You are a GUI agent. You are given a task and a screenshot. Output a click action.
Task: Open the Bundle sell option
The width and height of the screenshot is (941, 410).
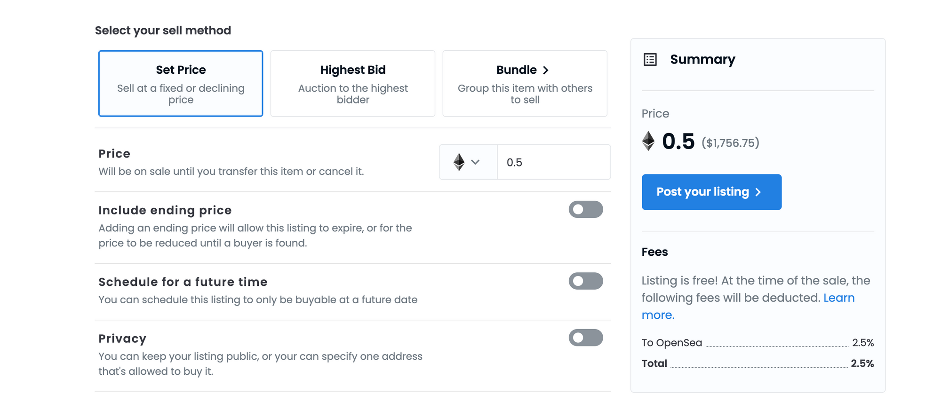[x=525, y=84]
